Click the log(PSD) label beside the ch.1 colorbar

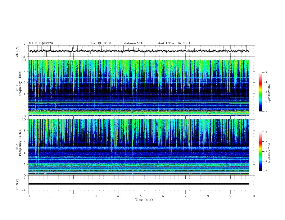click(x=270, y=94)
